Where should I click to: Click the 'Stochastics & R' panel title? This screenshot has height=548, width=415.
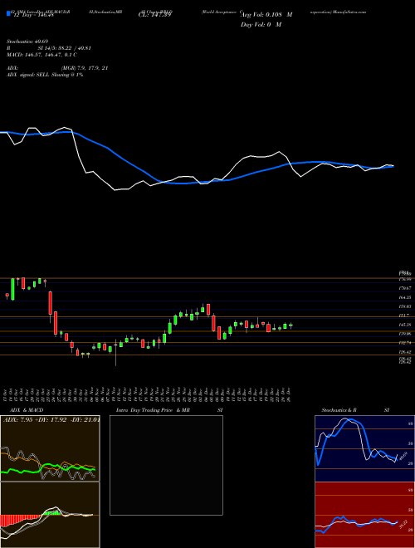pos(339,410)
